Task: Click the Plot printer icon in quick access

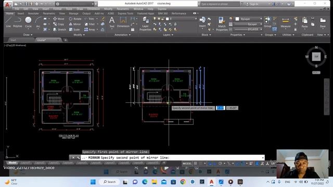Action: [36, 4]
